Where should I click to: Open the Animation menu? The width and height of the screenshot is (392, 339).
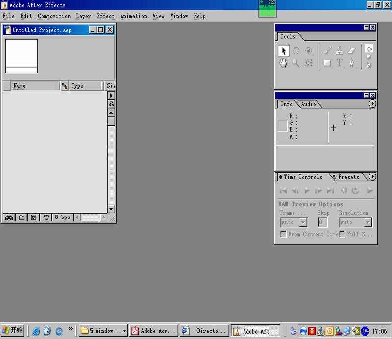tap(134, 16)
